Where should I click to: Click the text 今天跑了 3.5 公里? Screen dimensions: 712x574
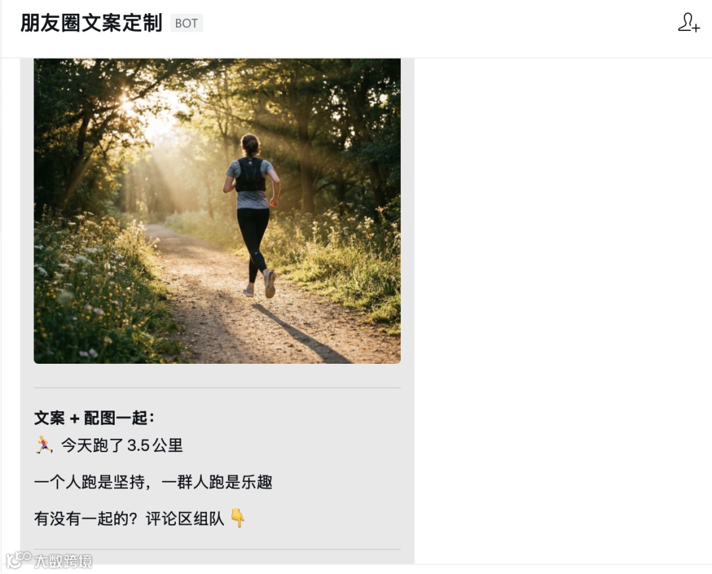click(x=122, y=445)
